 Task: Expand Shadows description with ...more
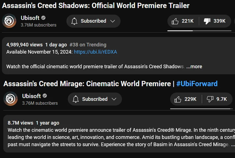pos(194,67)
